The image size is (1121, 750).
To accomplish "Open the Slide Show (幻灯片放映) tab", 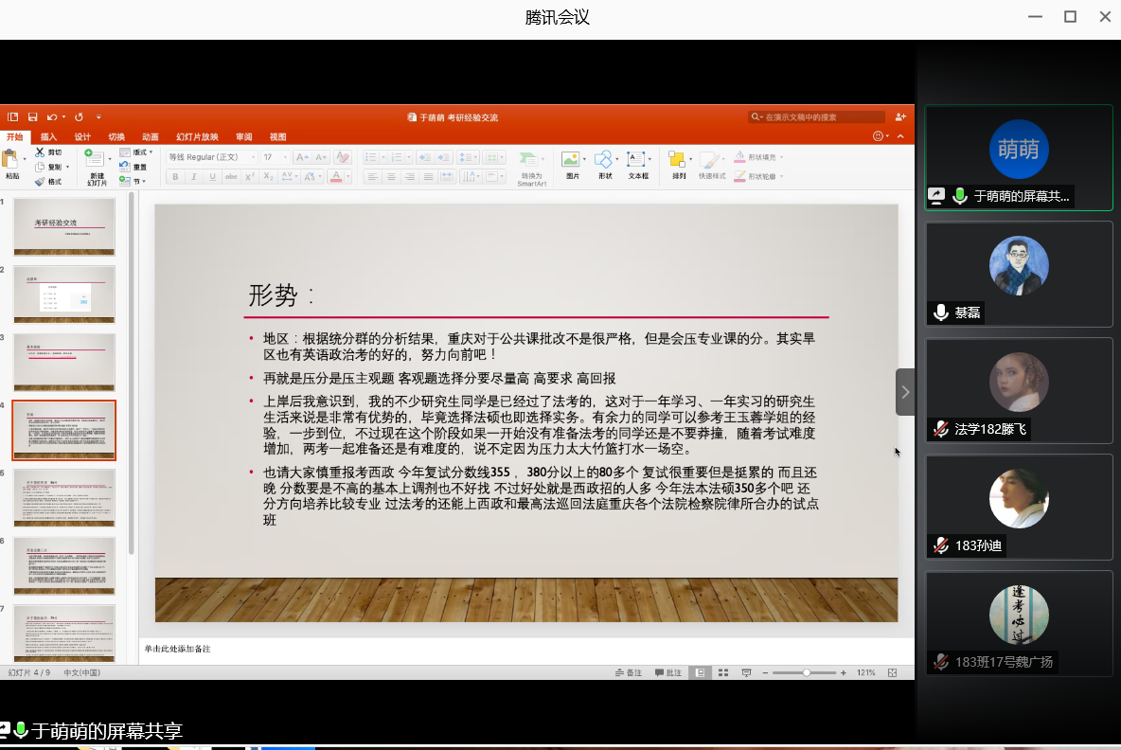I will point(197,137).
